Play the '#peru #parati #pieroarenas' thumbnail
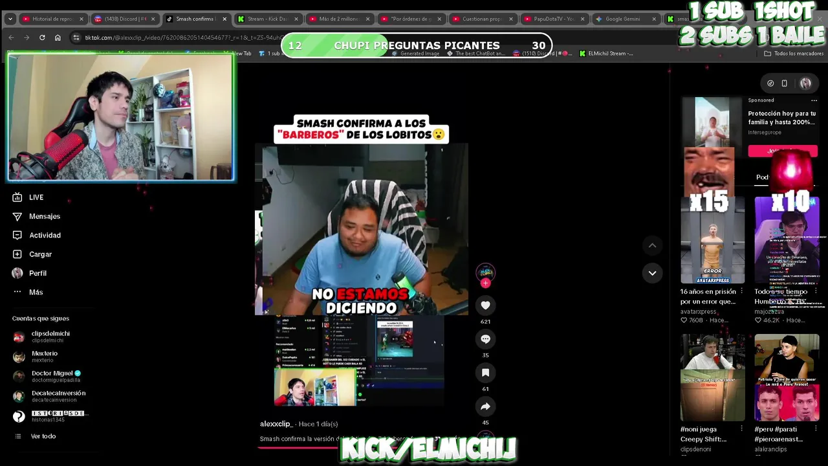The height and width of the screenshot is (466, 828). click(787, 378)
